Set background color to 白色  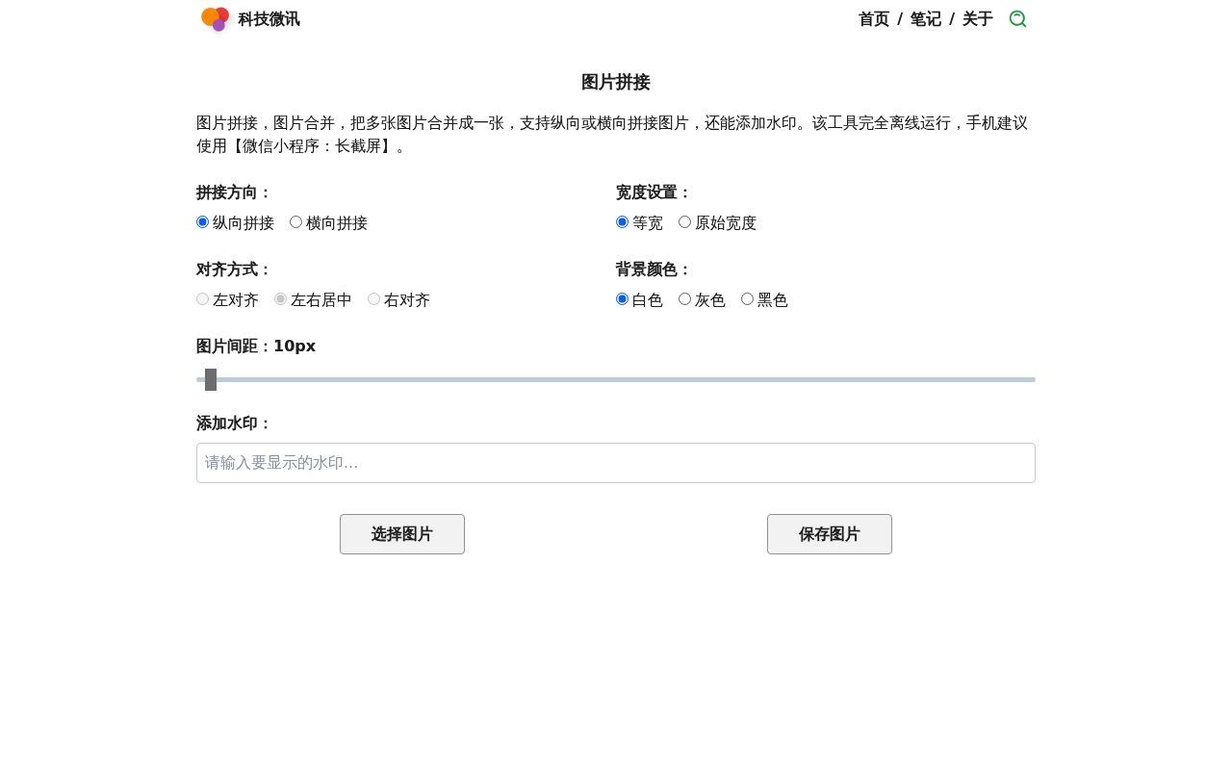tap(622, 299)
